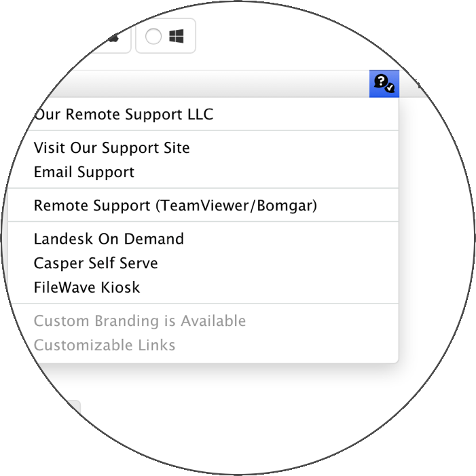
Task: Open Landesk On Demand entry
Action: (109, 239)
